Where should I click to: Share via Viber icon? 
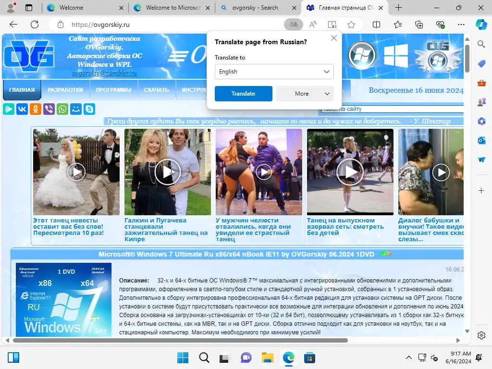49,109
